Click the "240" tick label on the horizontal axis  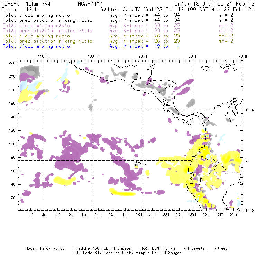click(179, 215)
